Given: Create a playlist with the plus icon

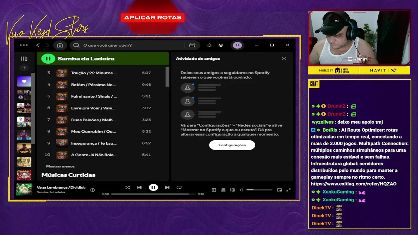Looking at the screenshot, I should pos(24,68).
